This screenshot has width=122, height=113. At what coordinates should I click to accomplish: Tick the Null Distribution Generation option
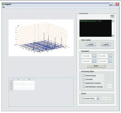(x=84, y=87)
